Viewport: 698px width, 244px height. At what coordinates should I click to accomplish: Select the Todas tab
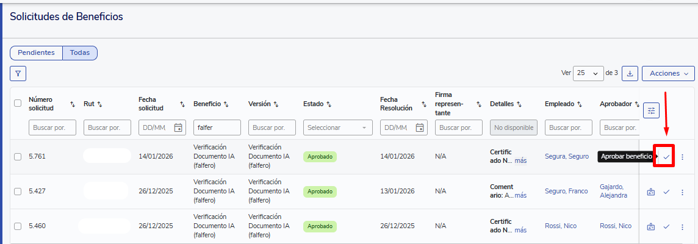coord(80,53)
